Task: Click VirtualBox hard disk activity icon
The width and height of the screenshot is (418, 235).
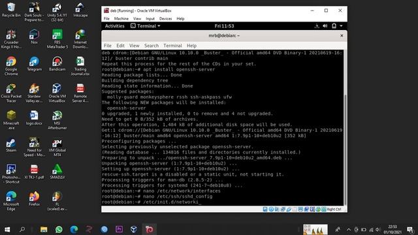Action: tap(265, 209)
